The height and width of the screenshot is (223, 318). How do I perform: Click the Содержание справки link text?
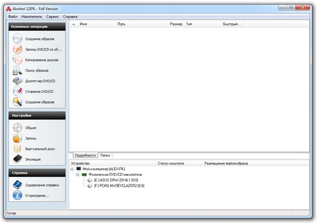pos(42,185)
